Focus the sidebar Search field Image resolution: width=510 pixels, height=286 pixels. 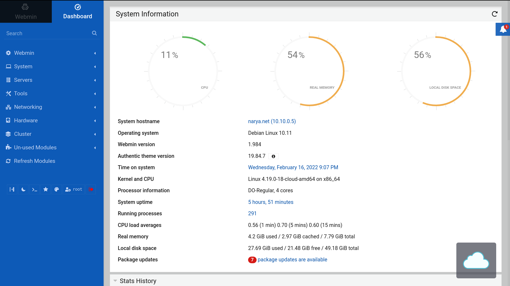(48, 33)
